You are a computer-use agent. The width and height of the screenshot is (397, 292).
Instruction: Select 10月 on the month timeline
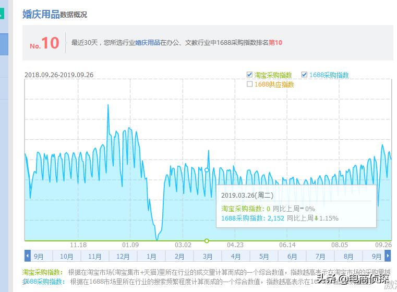67,257
